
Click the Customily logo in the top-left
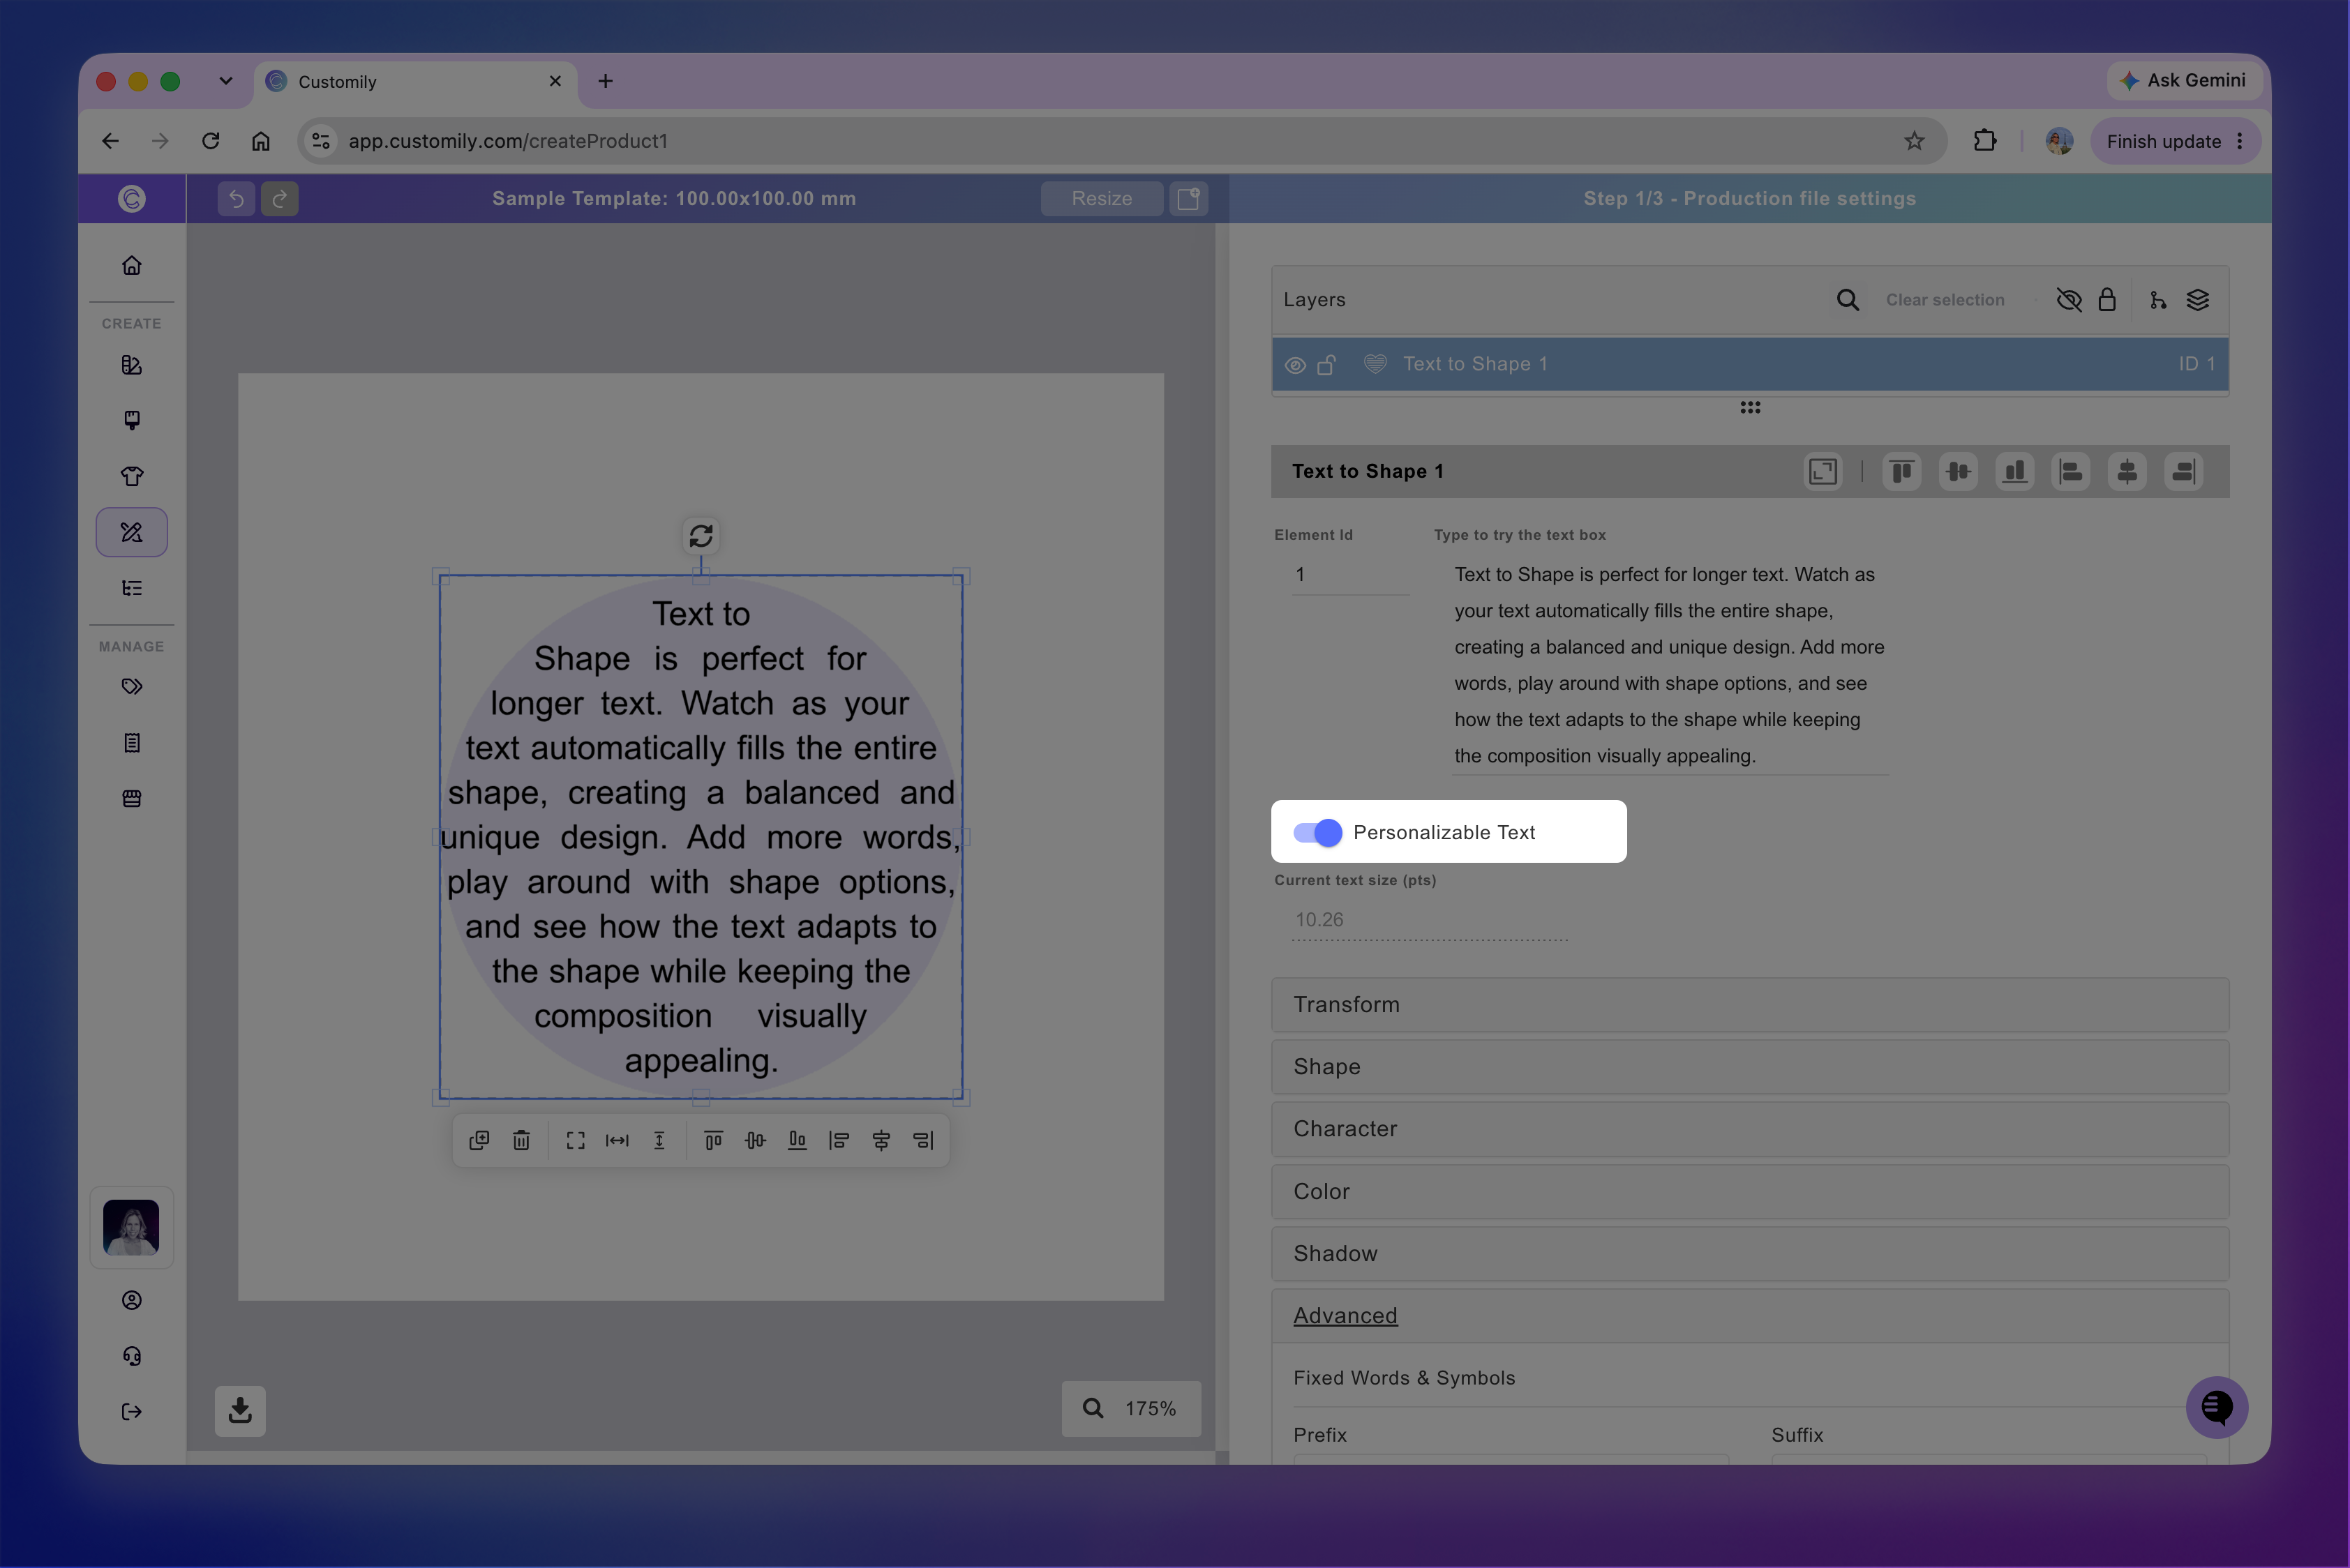coord(132,199)
